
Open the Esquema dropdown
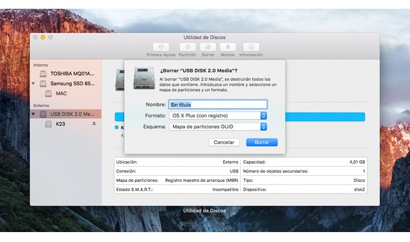click(x=218, y=127)
